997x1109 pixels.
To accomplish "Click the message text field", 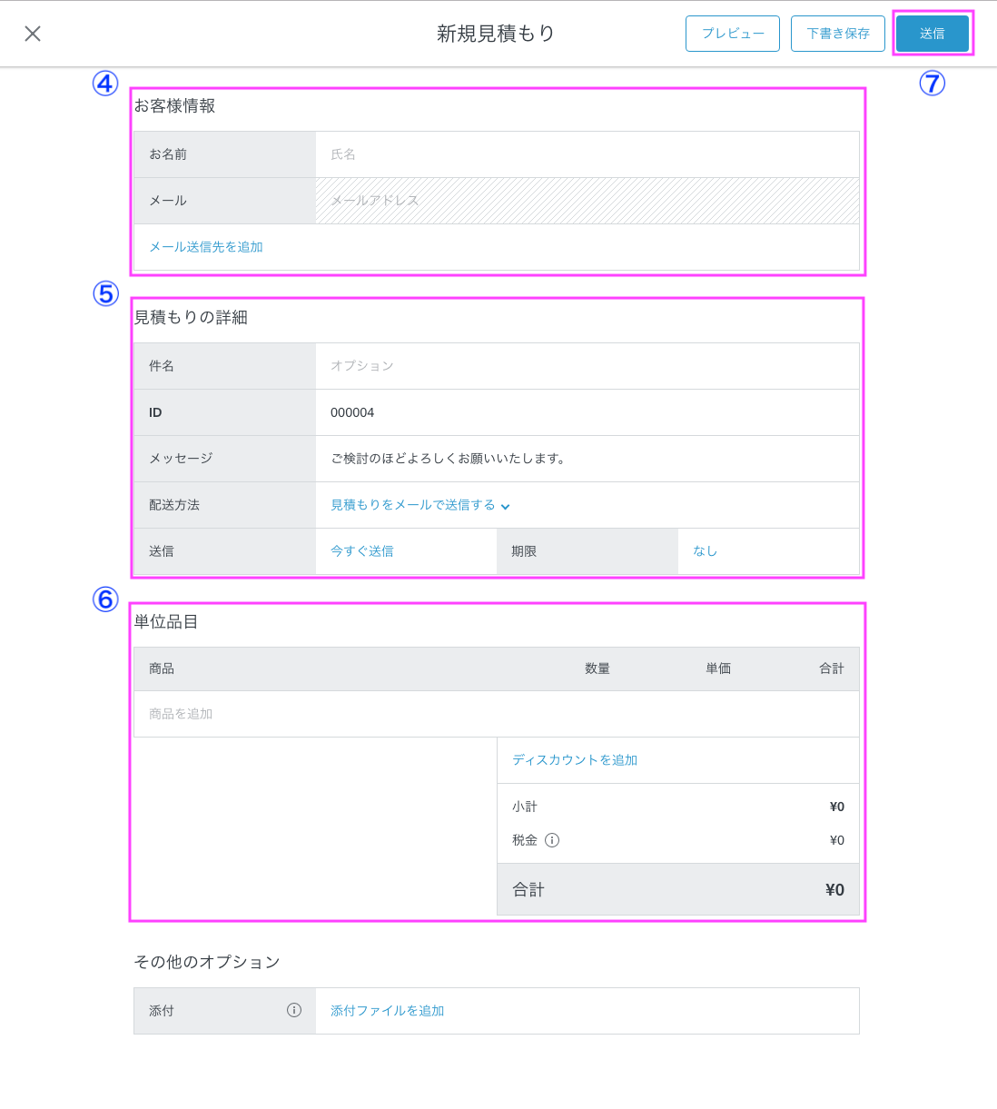I will [586, 459].
